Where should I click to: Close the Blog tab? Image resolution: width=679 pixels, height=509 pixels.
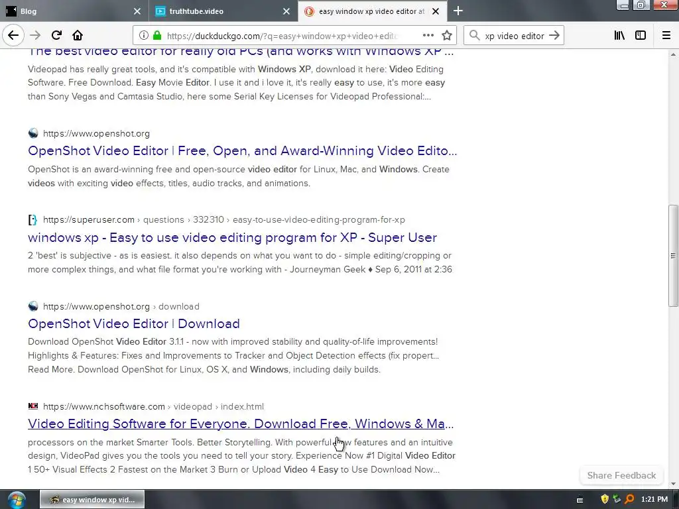point(137,11)
